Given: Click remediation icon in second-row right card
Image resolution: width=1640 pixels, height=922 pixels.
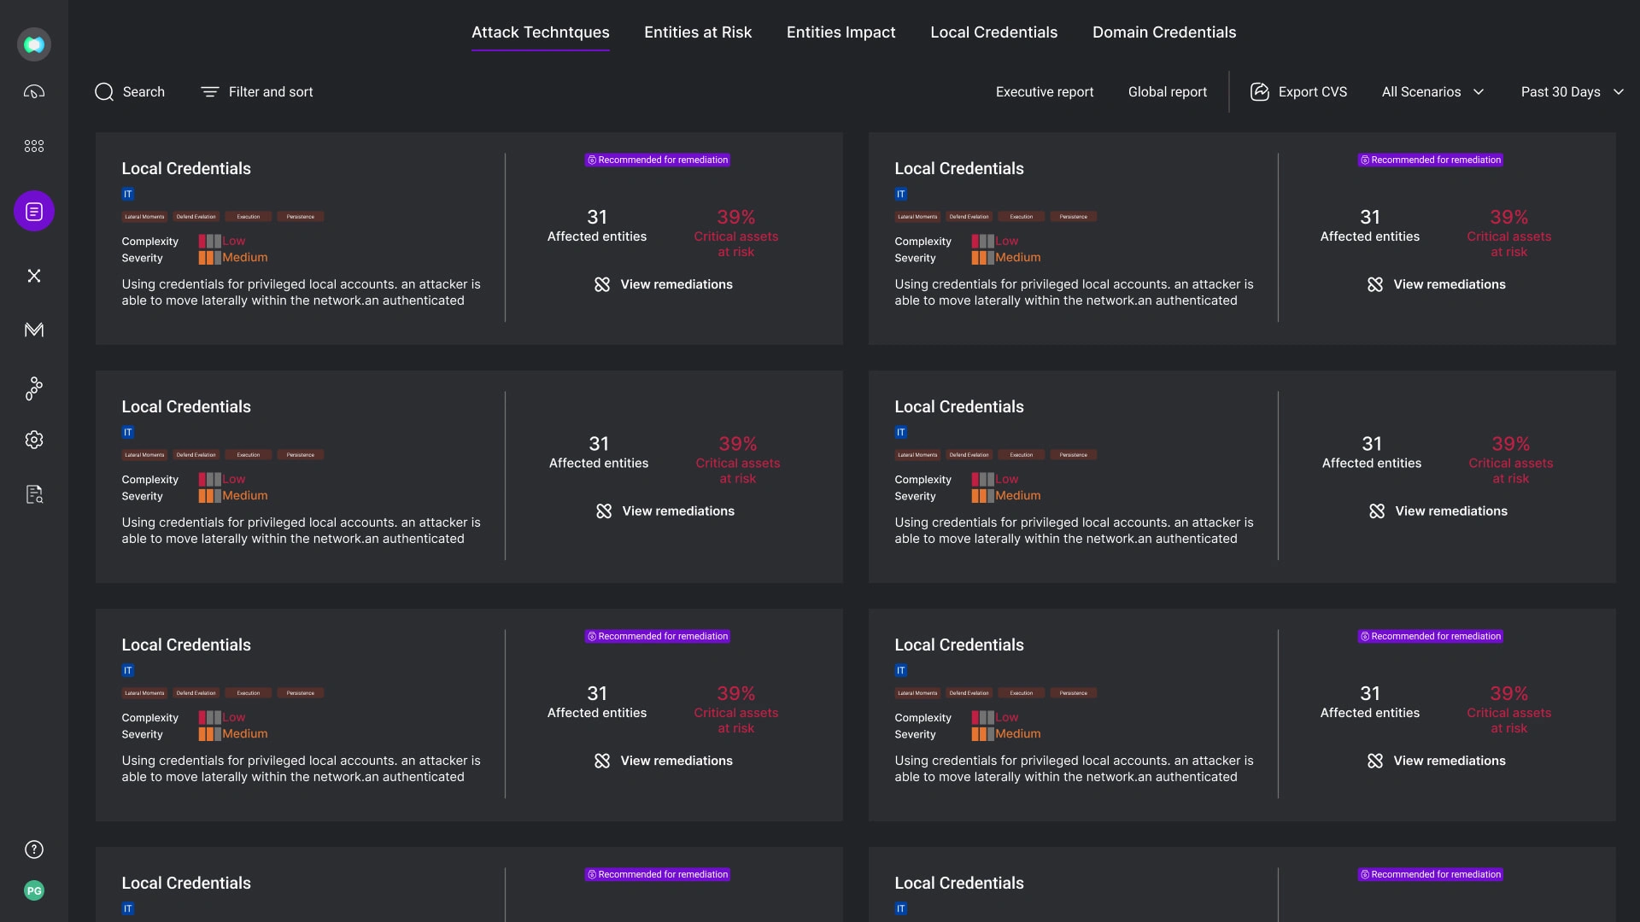Looking at the screenshot, I should tap(1377, 511).
